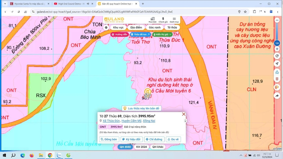Open the Danh mục hamburger menu
This screenshot has width=283, height=159.
click(174, 20)
